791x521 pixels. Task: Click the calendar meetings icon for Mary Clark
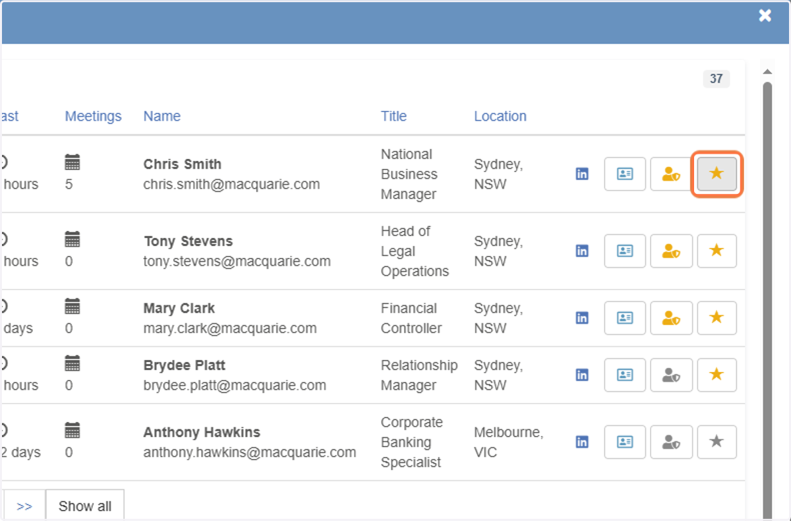pos(73,306)
